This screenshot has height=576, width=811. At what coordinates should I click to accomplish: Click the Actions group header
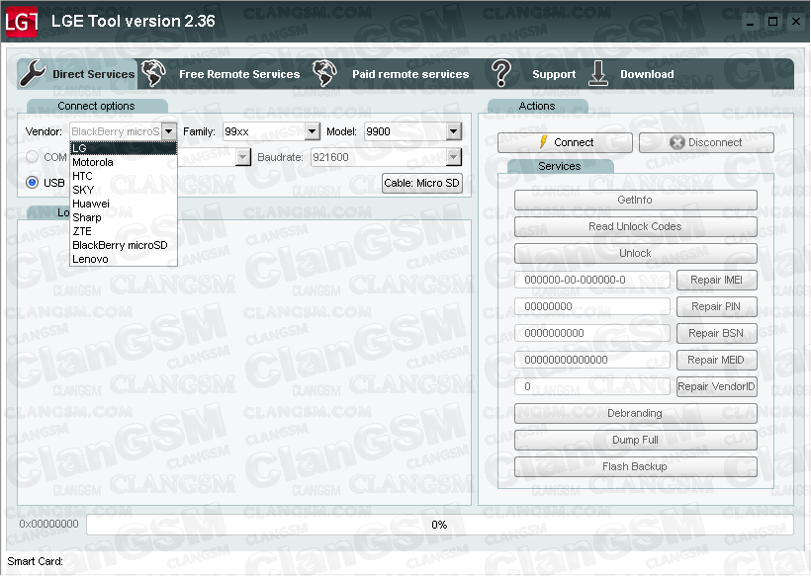537,106
